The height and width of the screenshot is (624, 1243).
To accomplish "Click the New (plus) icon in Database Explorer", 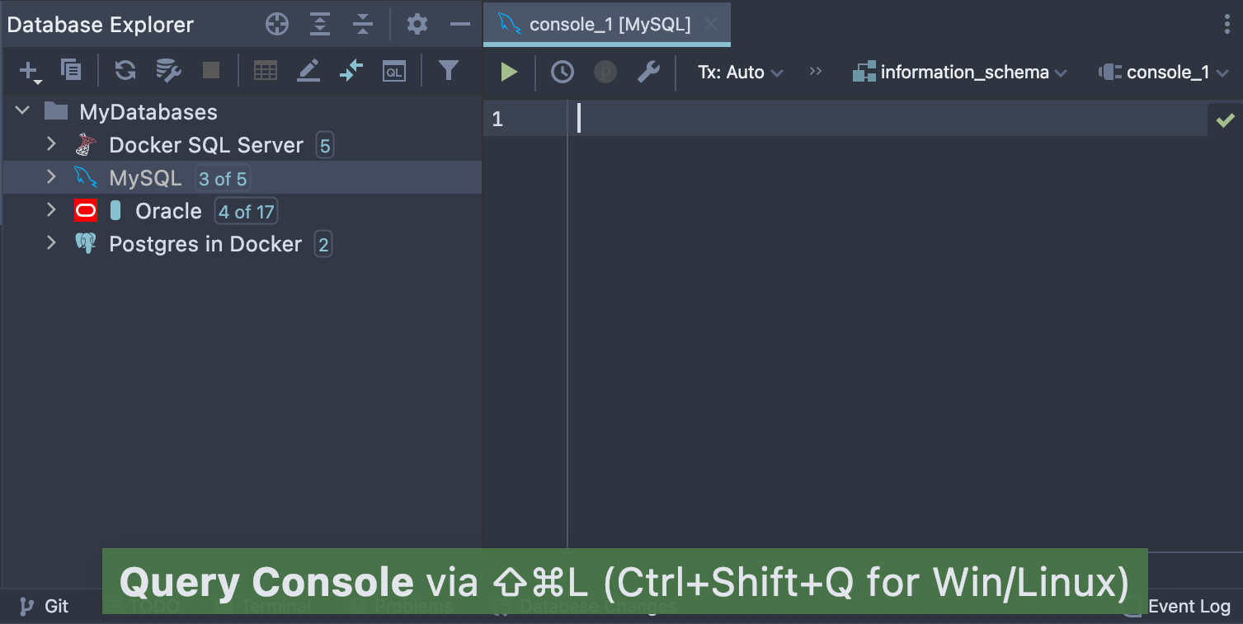I will pyautogui.click(x=30, y=72).
